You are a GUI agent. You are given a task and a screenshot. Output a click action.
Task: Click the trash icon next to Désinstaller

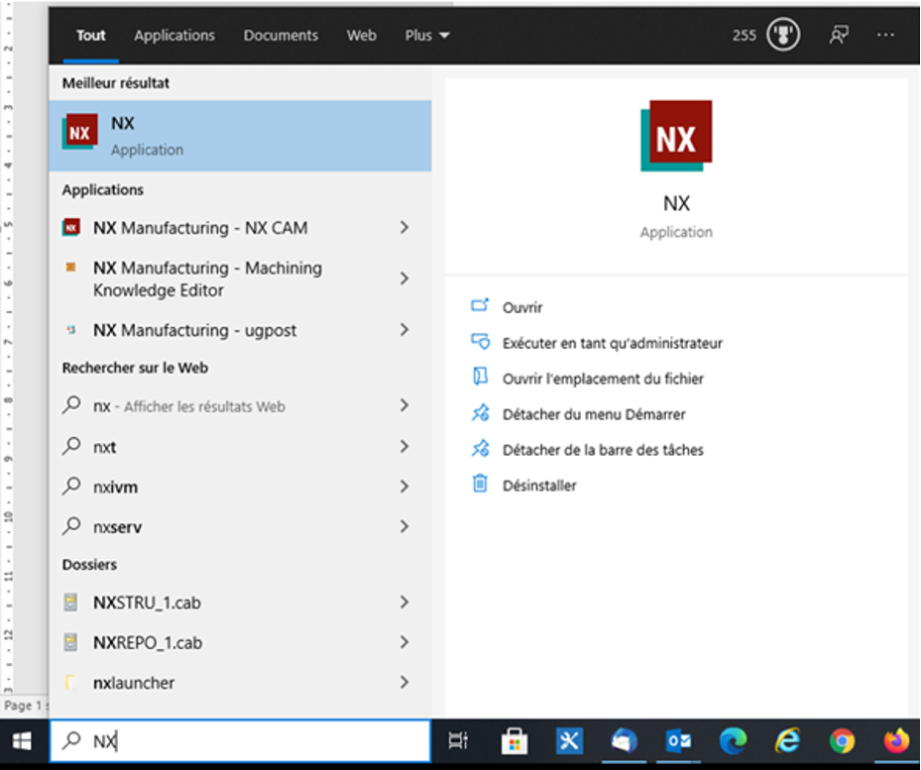pos(480,484)
